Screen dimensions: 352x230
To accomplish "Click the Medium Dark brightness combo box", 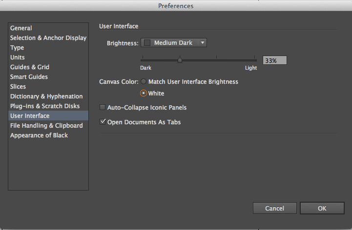I will [x=173, y=43].
